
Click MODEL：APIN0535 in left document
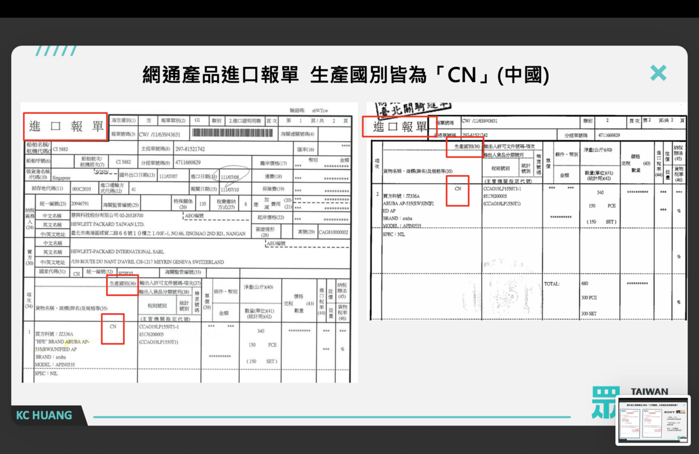tap(54, 364)
